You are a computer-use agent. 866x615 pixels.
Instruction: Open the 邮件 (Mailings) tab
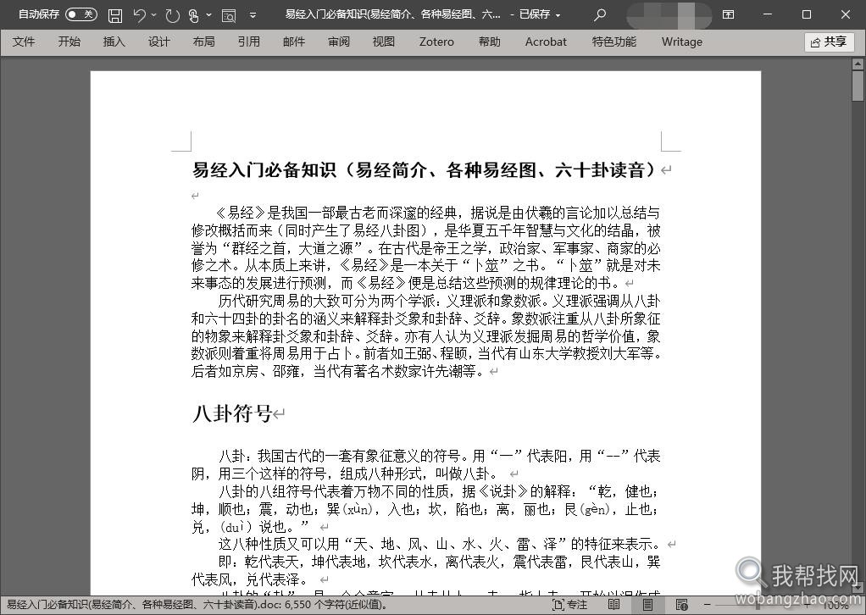(x=294, y=42)
